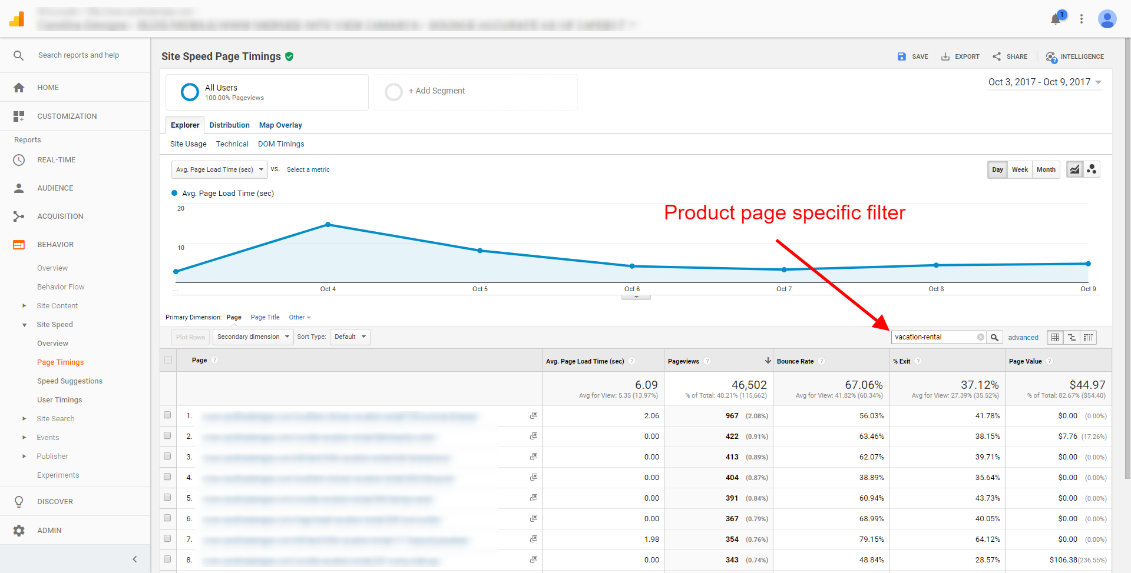Select the header checkbox to choose all rows
Image resolution: width=1131 pixels, height=573 pixels.
(x=168, y=359)
